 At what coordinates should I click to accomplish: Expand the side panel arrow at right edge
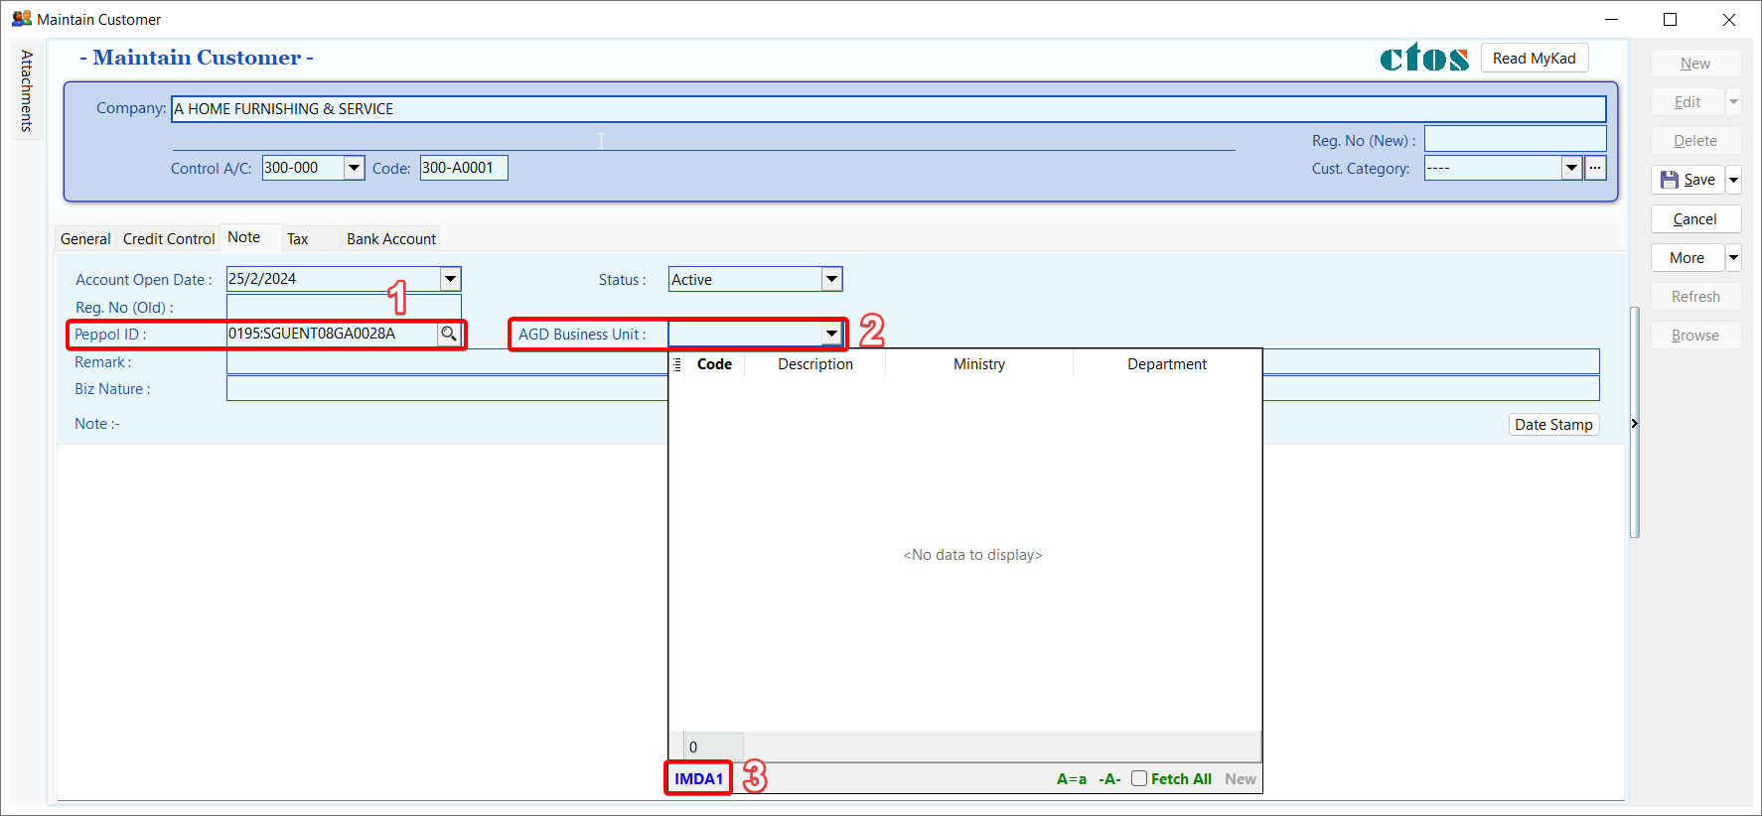click(1634, 424)
